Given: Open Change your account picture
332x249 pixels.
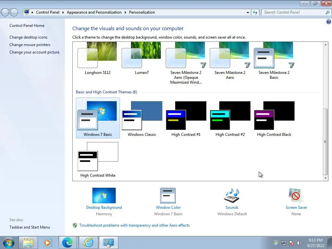Looking at the screenshot, I should point(34,52).
